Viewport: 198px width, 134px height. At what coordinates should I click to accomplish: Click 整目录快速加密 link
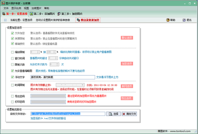pyautogui.click(x=90, y=20)
